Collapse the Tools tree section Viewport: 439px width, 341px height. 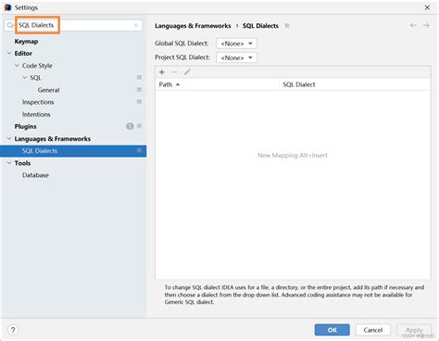(9, 163)
